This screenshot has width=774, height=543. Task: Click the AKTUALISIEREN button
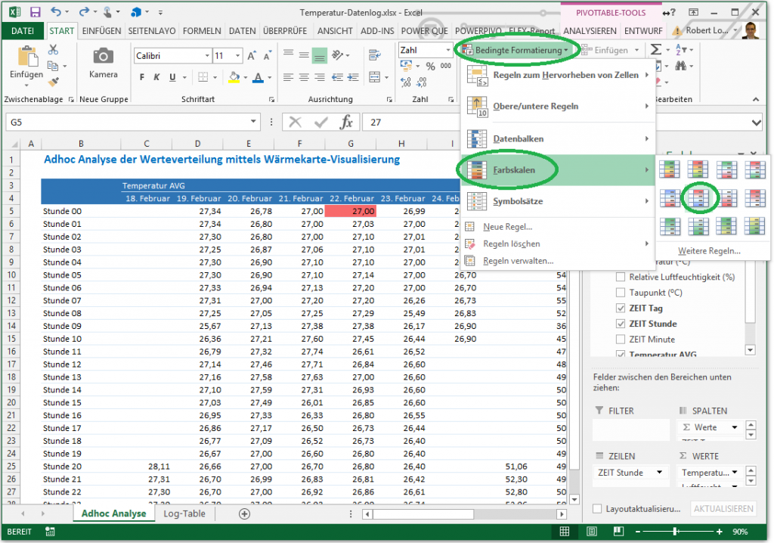[723, 509]
